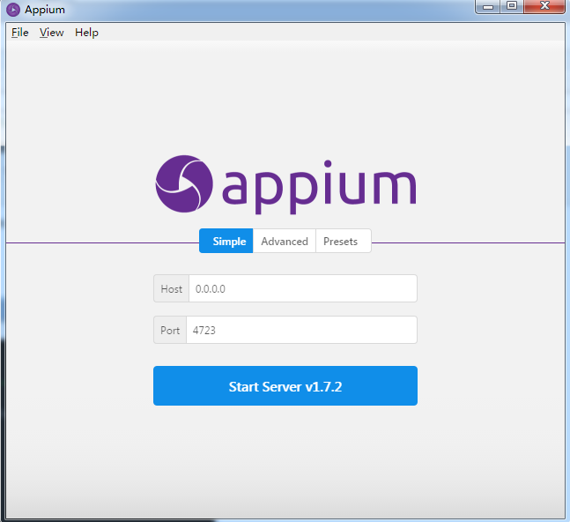Screen dimensions: 570x522
Task: Click the Appium logo swirl
Action: click(x=184, y=184)
